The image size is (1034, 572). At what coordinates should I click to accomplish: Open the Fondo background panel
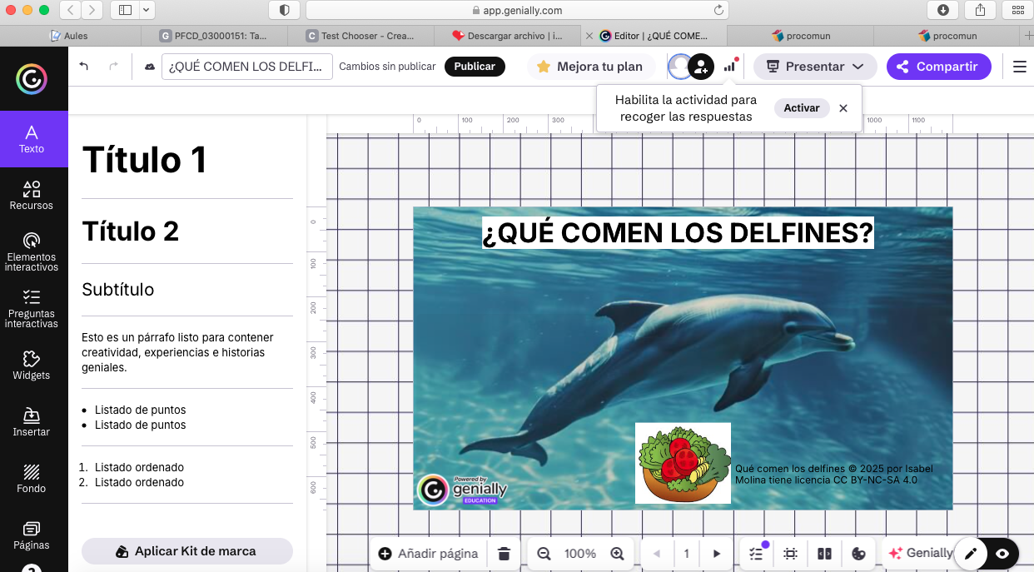[32, 478]
